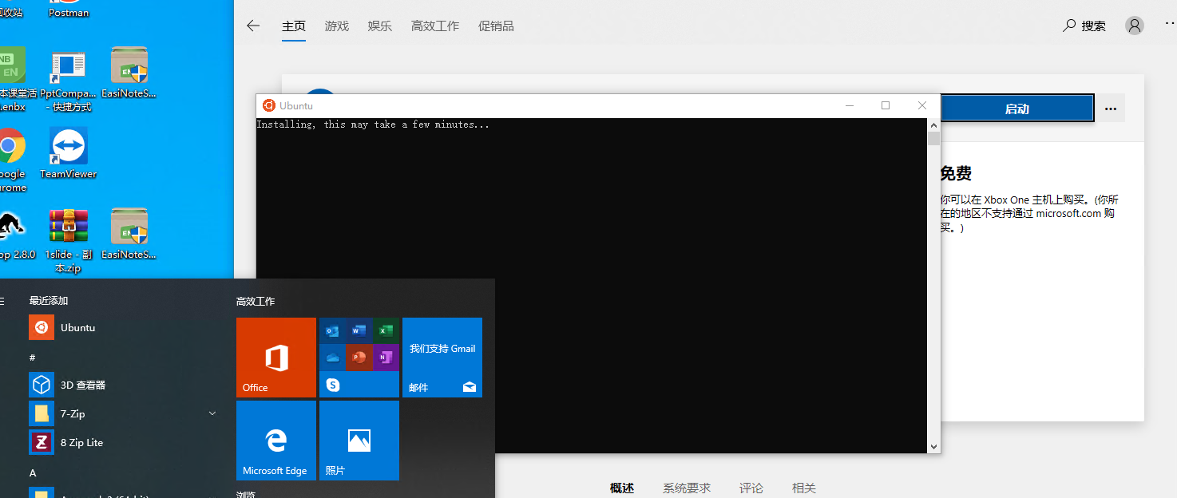This screenshot has width=1177, height=498.
Task: Open the Microsoft Edge tile
Action: point(276,441)
